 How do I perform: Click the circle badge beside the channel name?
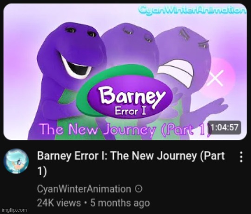(139, 189)
